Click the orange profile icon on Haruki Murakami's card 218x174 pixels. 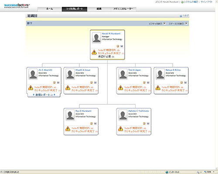tap(118, 46)
